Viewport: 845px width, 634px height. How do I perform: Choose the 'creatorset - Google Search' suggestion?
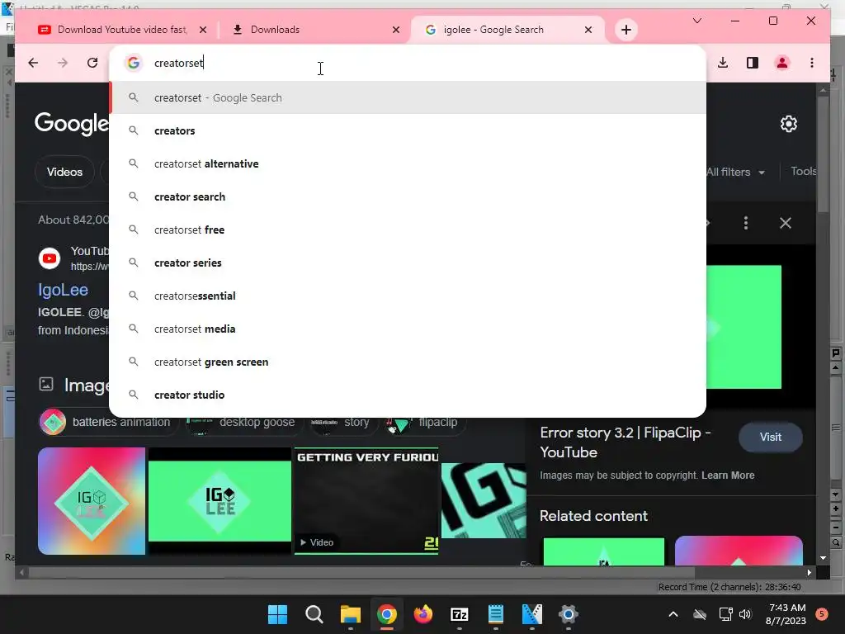pos(408,97)
